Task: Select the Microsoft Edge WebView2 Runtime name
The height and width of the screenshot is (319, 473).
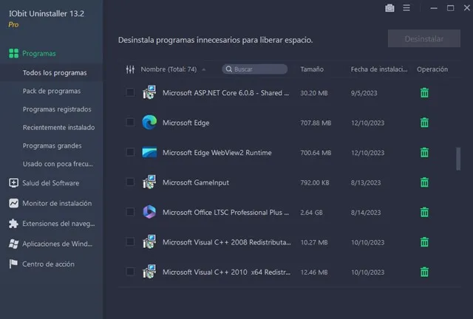Action: 217,153
